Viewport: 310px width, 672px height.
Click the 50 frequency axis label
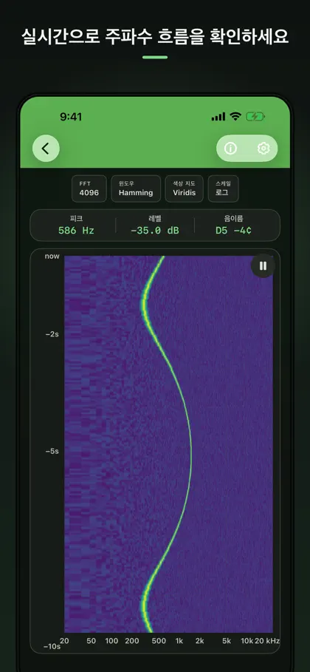pos(92,641)
